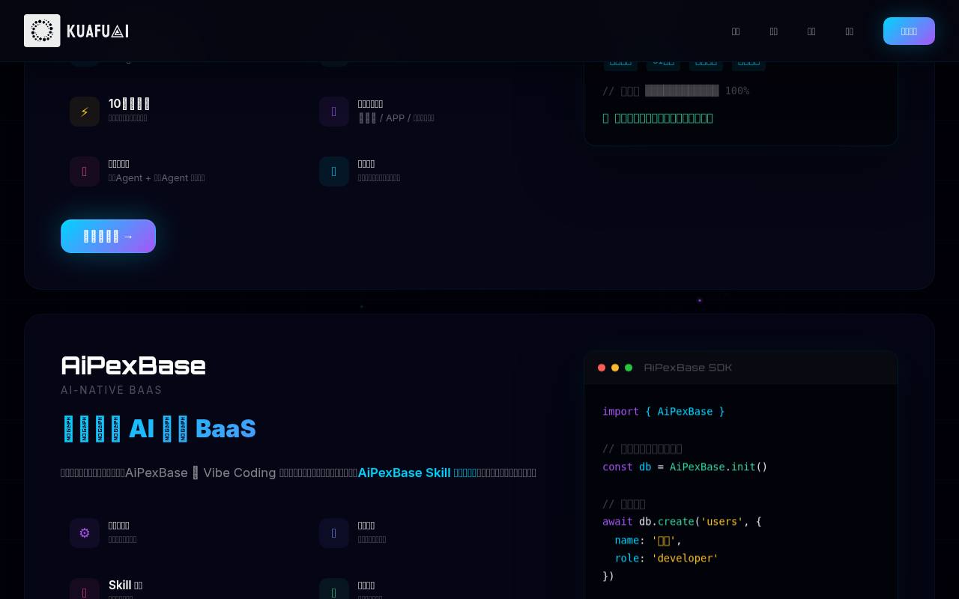959x599 pixels.
Task: Click the gradient button in the header
Action: click(x=909, y=31)
